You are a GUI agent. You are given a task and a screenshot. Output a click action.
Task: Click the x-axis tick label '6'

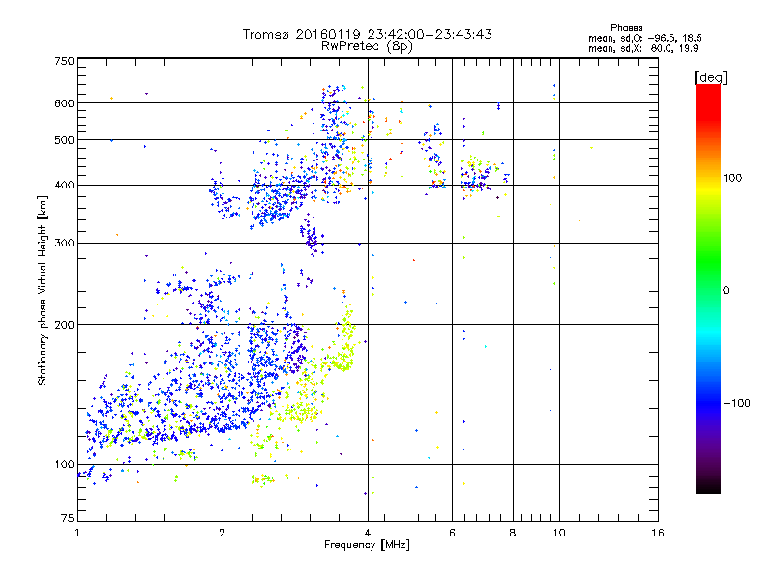point(452,533)
